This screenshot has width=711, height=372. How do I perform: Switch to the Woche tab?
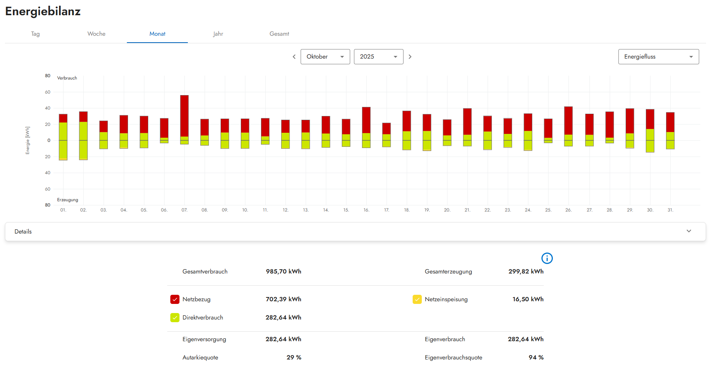pyautogui.click(x=96, y=34)
